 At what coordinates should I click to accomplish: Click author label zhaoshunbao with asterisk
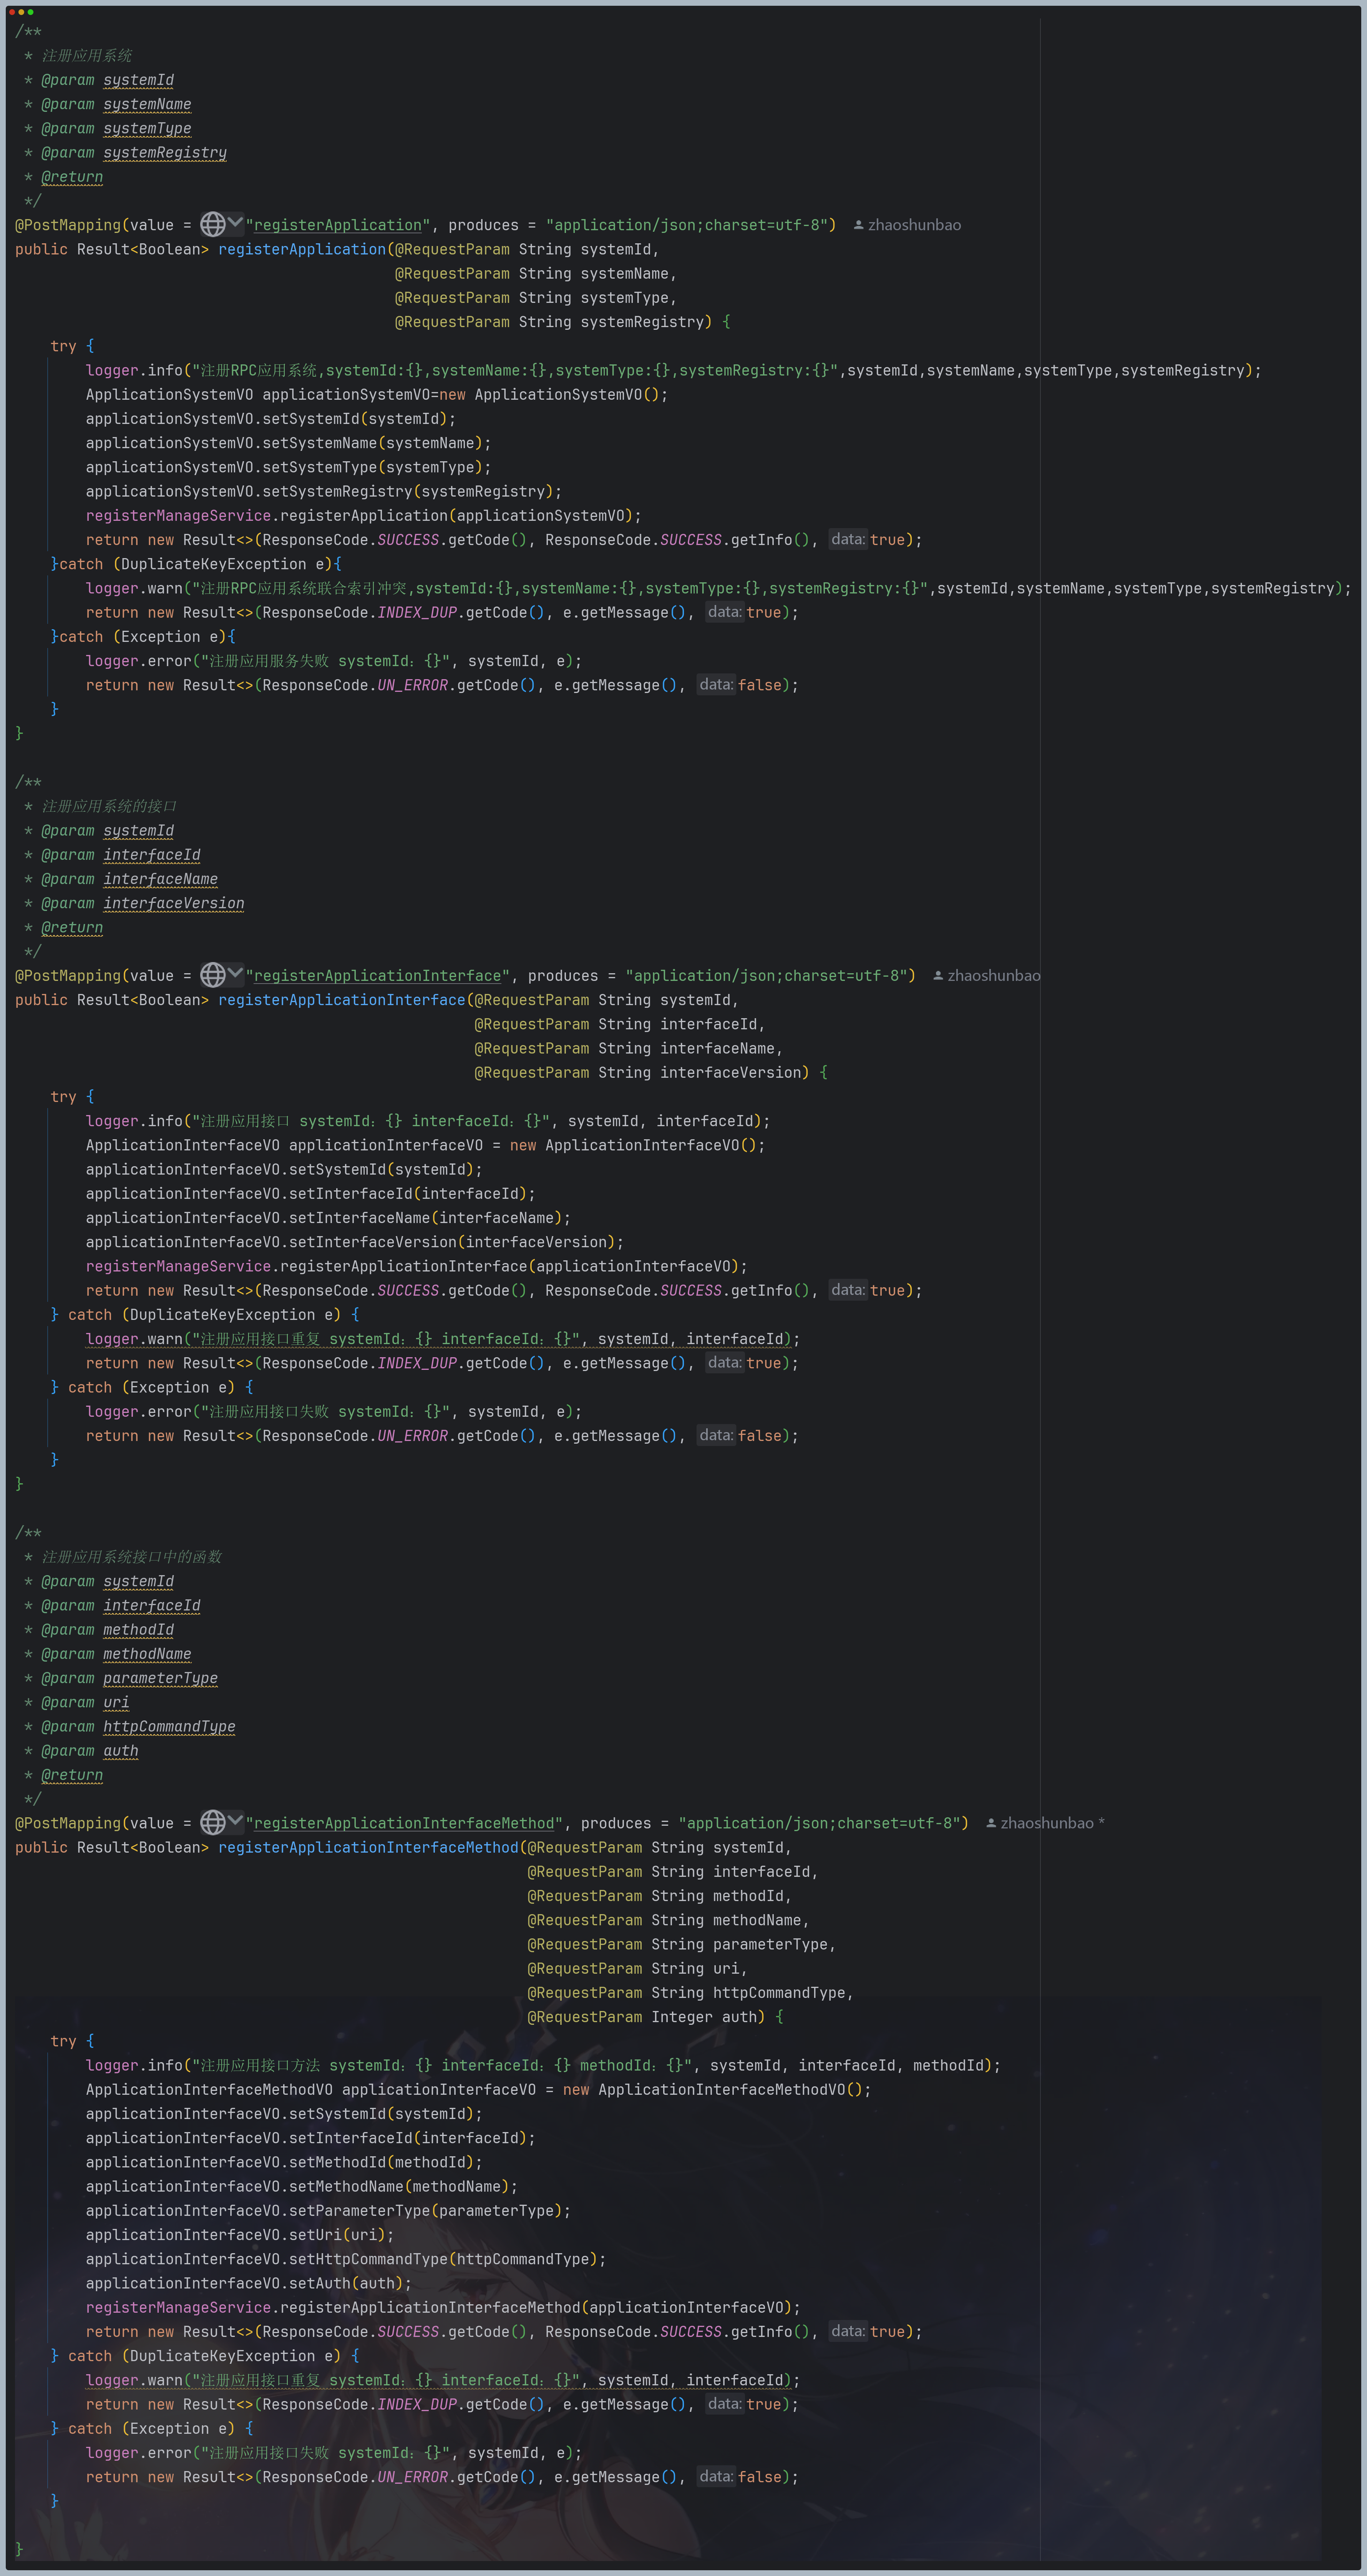point(1051,1823)
